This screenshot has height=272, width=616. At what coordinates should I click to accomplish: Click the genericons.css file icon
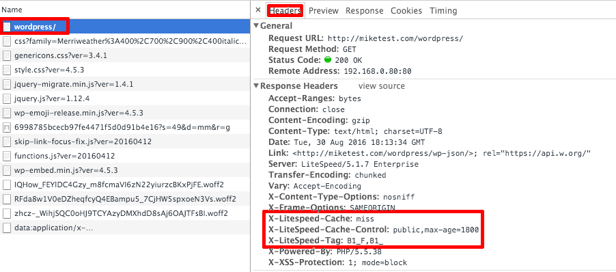tap(7, 55)
